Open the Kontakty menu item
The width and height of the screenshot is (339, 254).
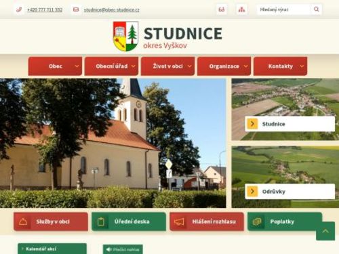click(x=281, y=66)
